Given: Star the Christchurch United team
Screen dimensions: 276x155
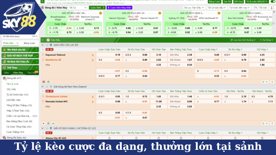Looking at the screenshot, I should (43, 96).
